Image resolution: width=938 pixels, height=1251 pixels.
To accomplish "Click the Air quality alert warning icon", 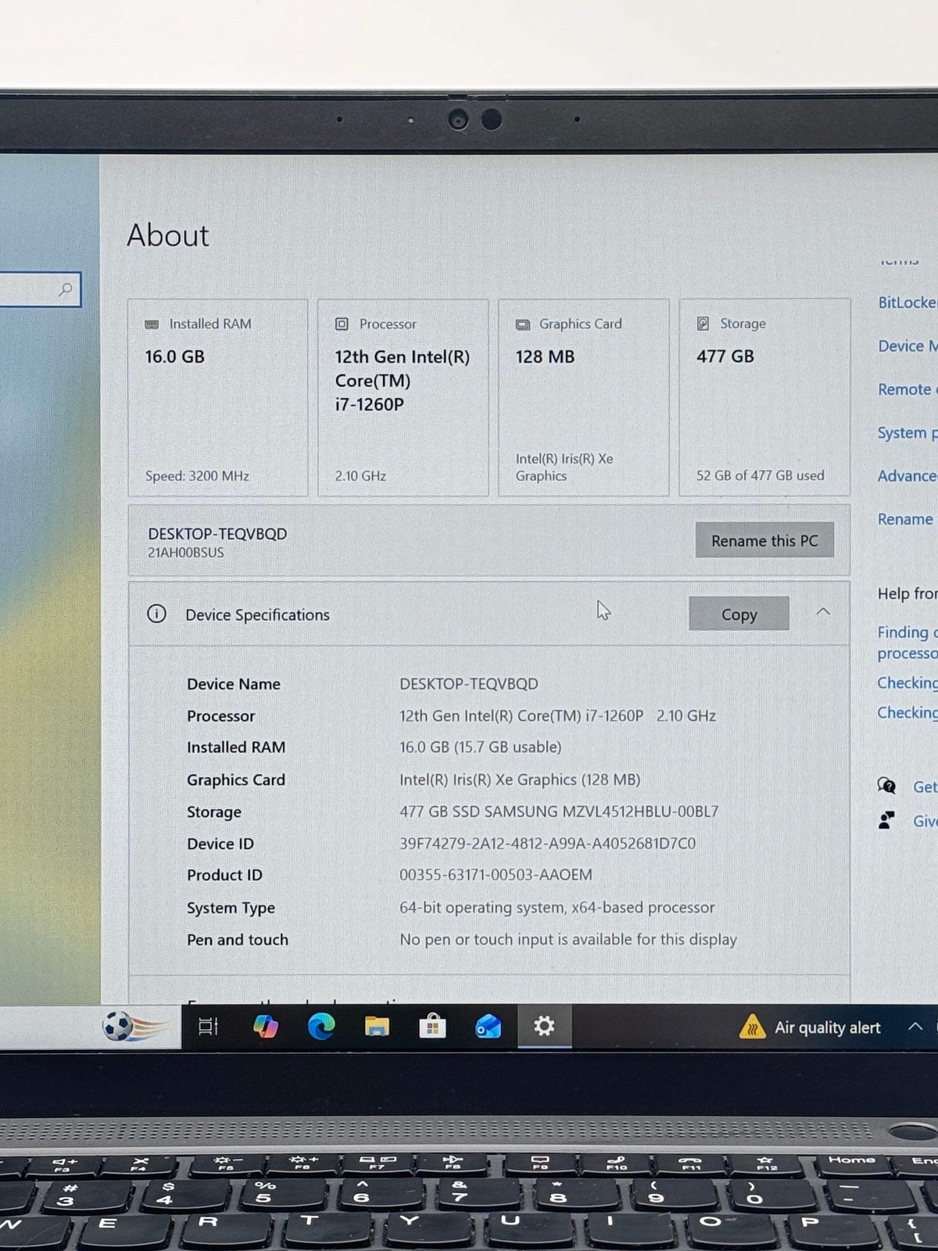I will 752,1026.
